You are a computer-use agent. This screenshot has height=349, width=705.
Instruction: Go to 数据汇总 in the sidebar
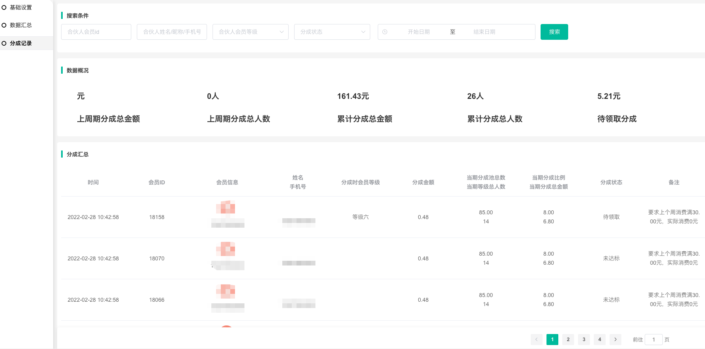(21, 25)
